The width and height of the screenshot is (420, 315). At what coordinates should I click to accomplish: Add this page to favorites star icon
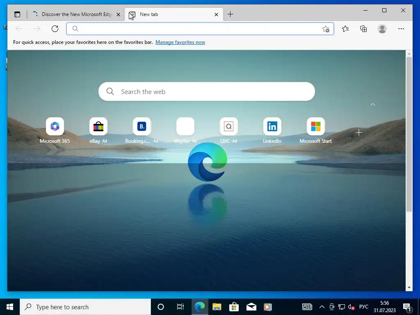click(x=326, y=29)
